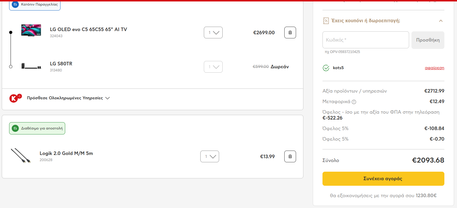Click the discount amount €-0.70
Screen dimensions: 457x208
point(437,139)
